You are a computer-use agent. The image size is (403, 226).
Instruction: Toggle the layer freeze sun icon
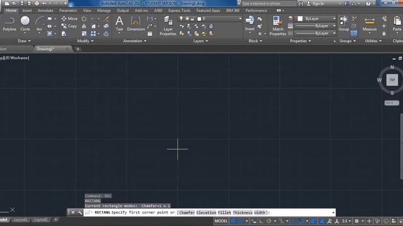tap(187, 19)
